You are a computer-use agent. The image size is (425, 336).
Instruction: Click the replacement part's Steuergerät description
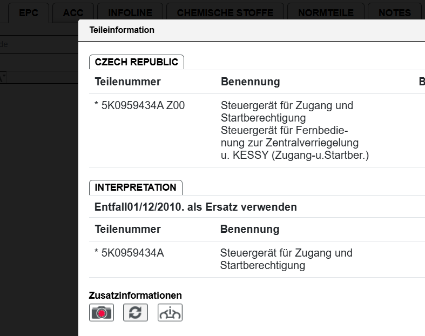[286, 259]
